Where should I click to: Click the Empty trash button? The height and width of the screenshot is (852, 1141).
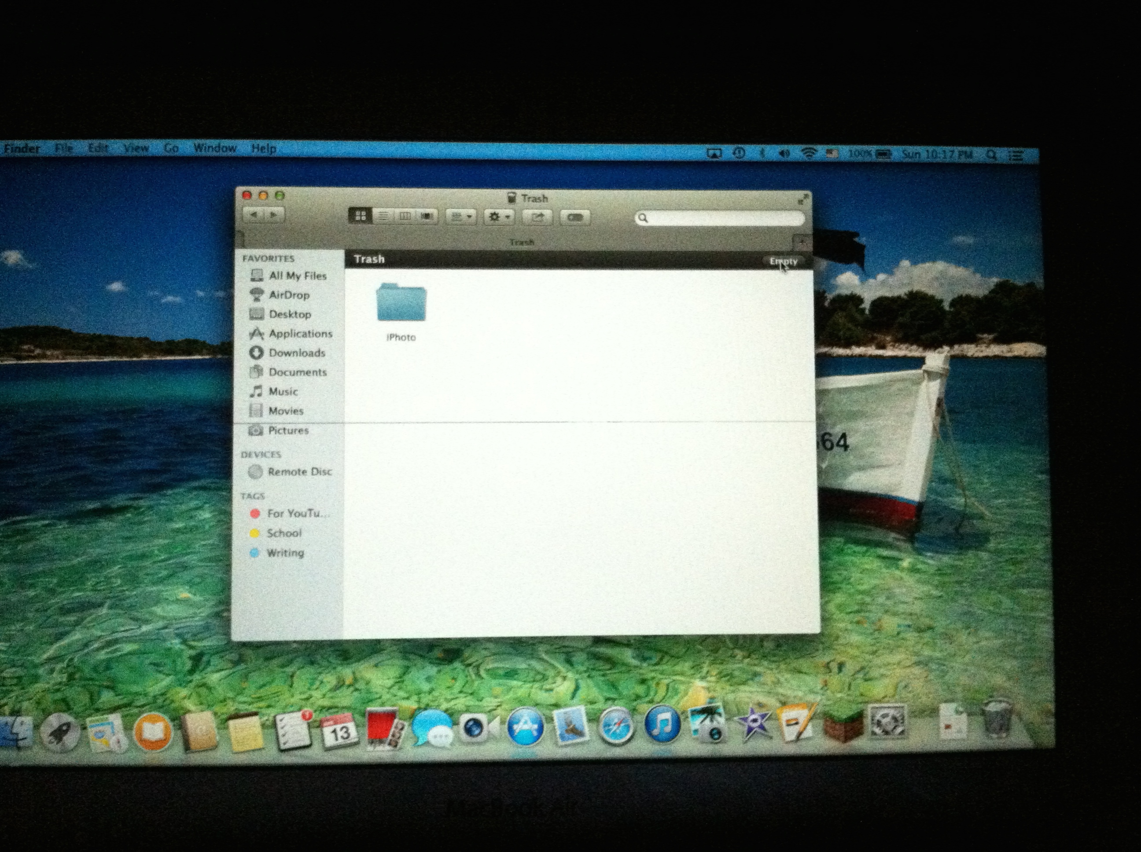783,261
